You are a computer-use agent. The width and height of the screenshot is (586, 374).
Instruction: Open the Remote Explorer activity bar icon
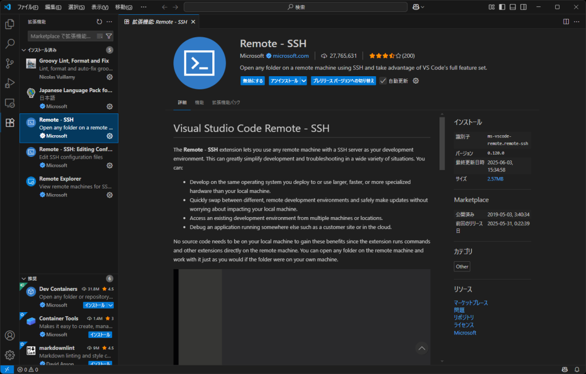coord(10,103)
